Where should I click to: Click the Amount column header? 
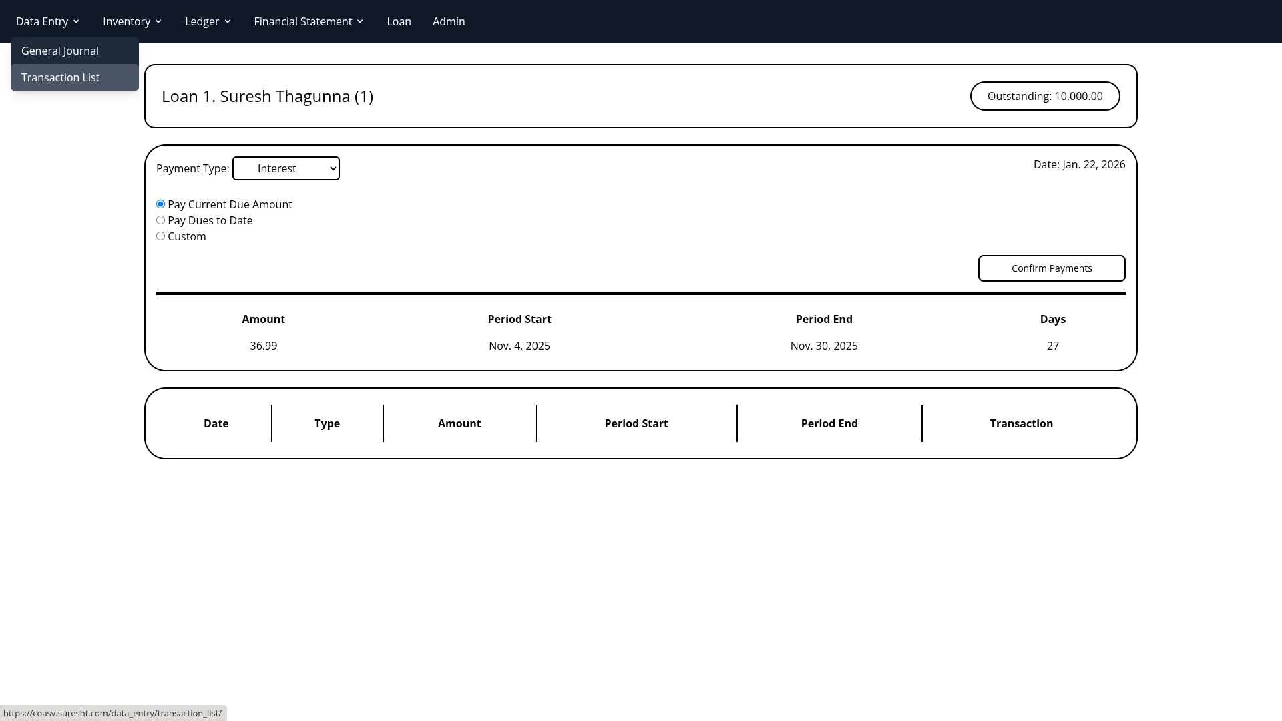click(263, 319)
